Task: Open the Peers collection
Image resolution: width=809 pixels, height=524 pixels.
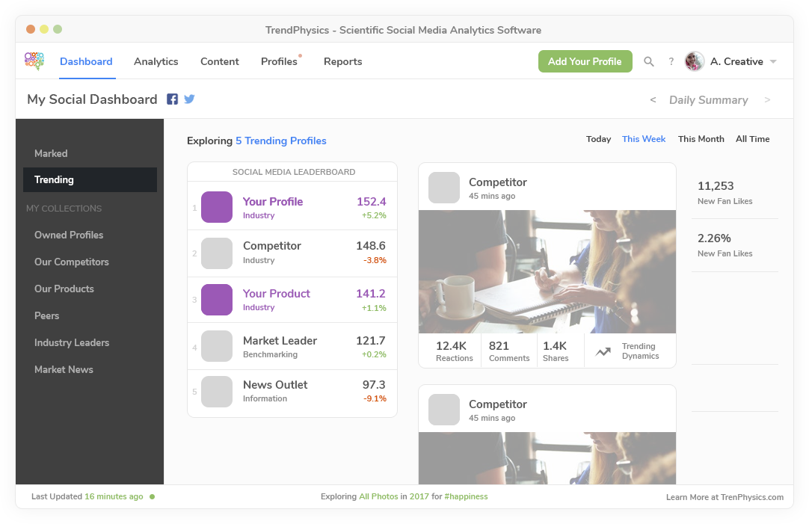Action: click(47, 315)
